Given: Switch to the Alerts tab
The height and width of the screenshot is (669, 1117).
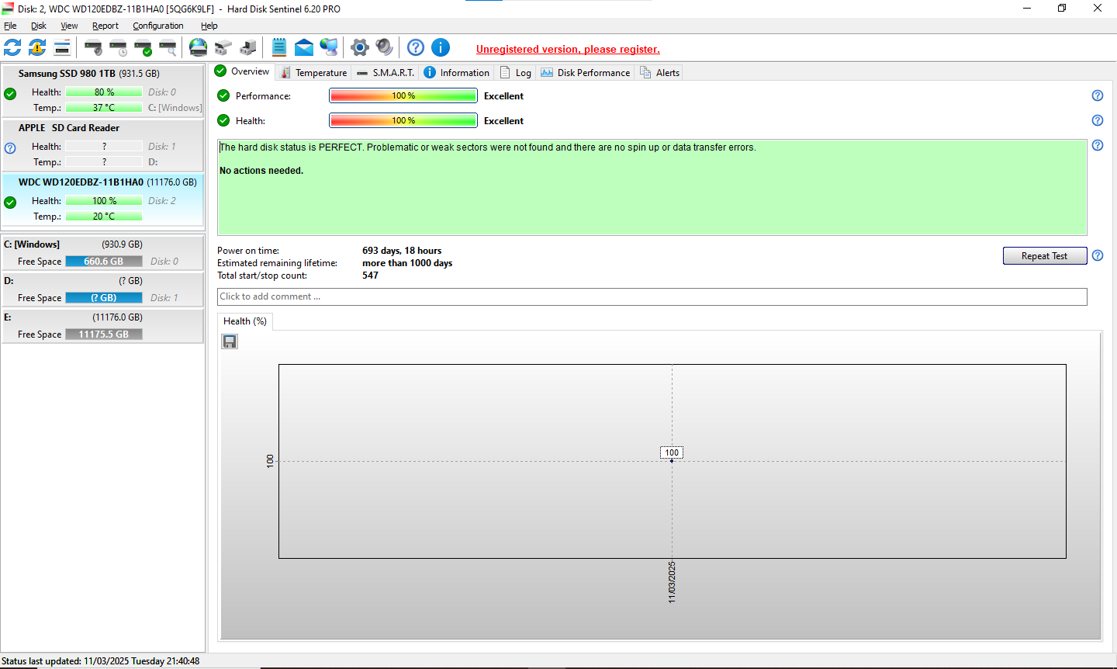Looking at the screenshot, I should [660, 72].
